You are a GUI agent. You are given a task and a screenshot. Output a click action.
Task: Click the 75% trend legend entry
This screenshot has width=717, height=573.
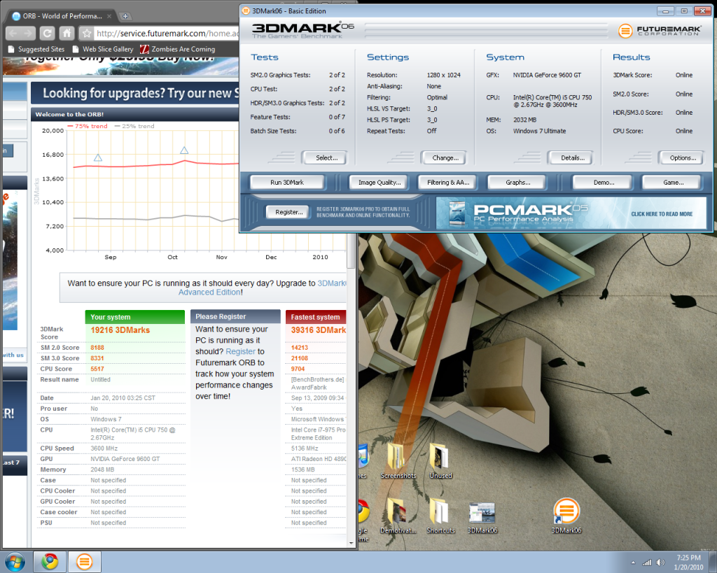[88, 126]
